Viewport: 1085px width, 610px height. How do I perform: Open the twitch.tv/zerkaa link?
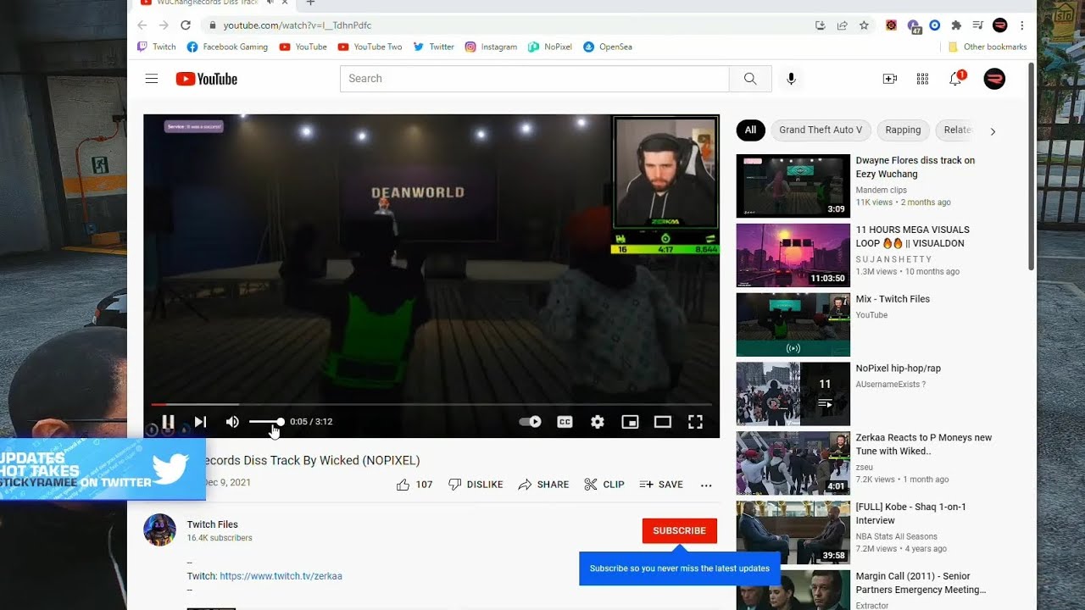click(x=281, y=576)
